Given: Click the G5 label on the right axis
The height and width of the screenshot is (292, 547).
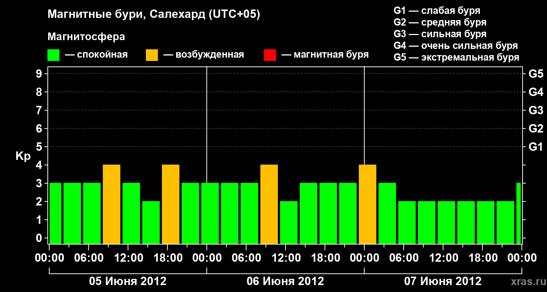Looking at the screenshot, I should click(536, 74).
